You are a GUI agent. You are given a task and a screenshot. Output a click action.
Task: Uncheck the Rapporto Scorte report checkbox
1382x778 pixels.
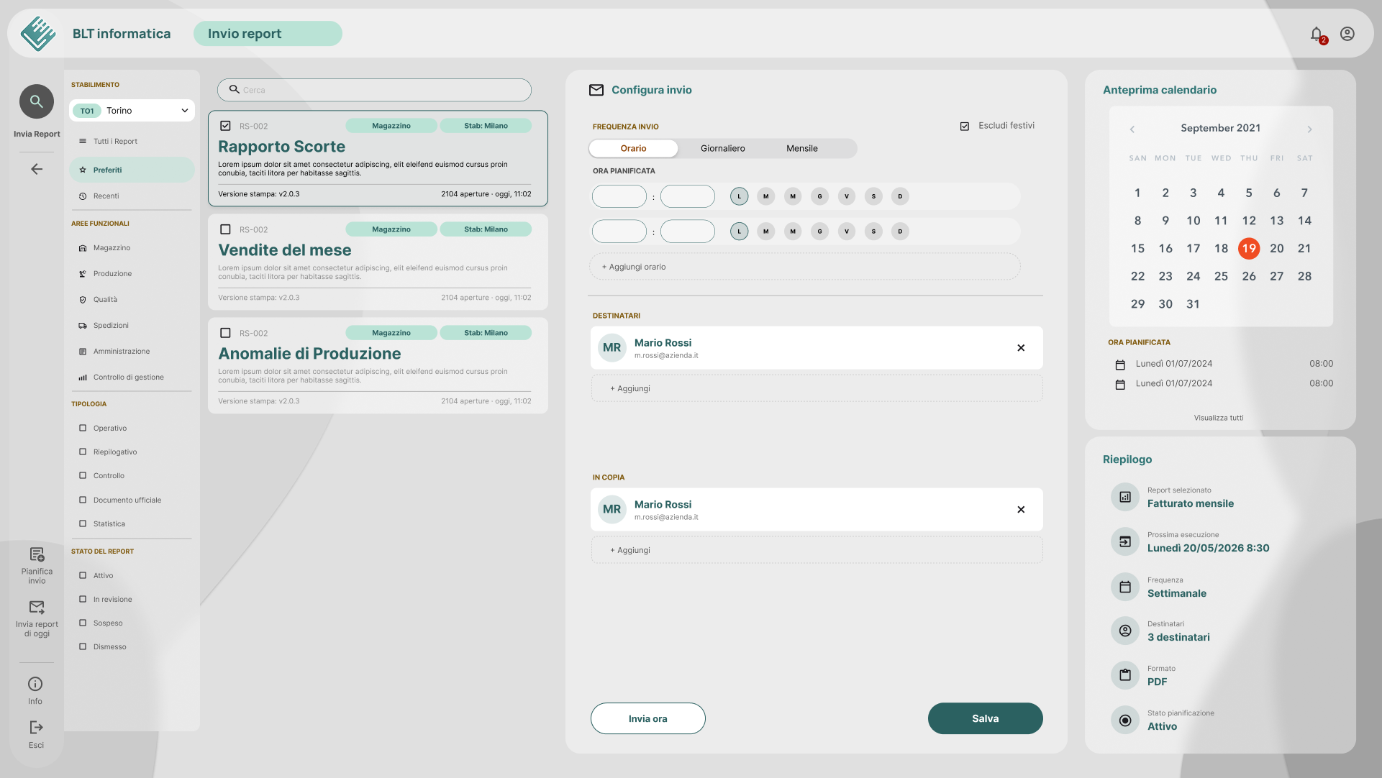[225, 126]
